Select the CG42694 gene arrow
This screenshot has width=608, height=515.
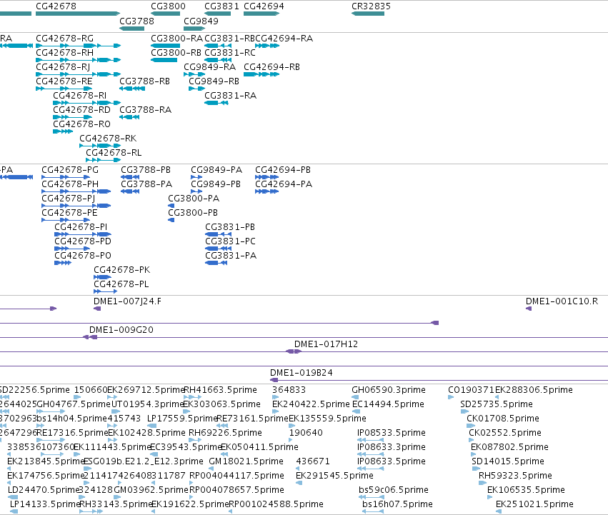[261, 14]
